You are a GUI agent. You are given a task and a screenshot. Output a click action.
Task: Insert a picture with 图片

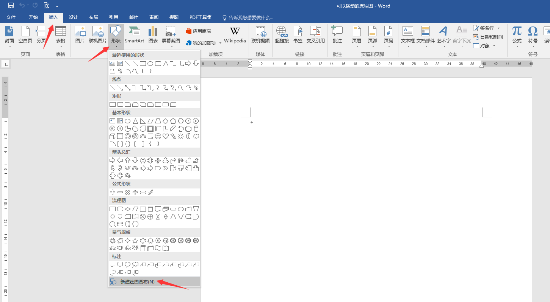tap(80, 34)
